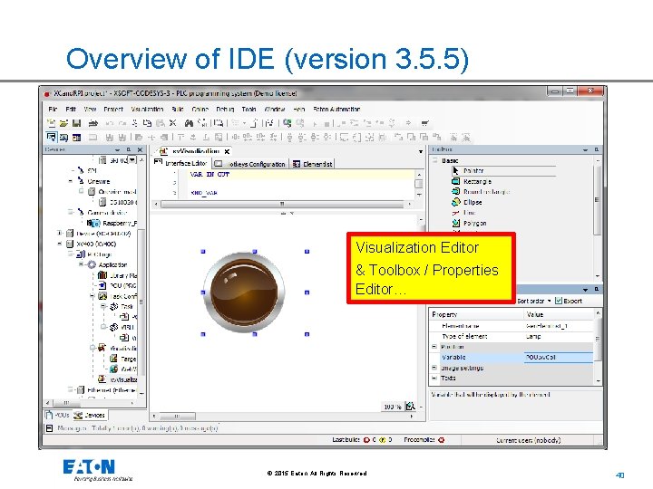653x489 pixels.
Task: Click the 100 % zoom level field
Action: 393,407
